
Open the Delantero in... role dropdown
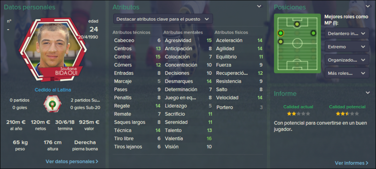347,33
